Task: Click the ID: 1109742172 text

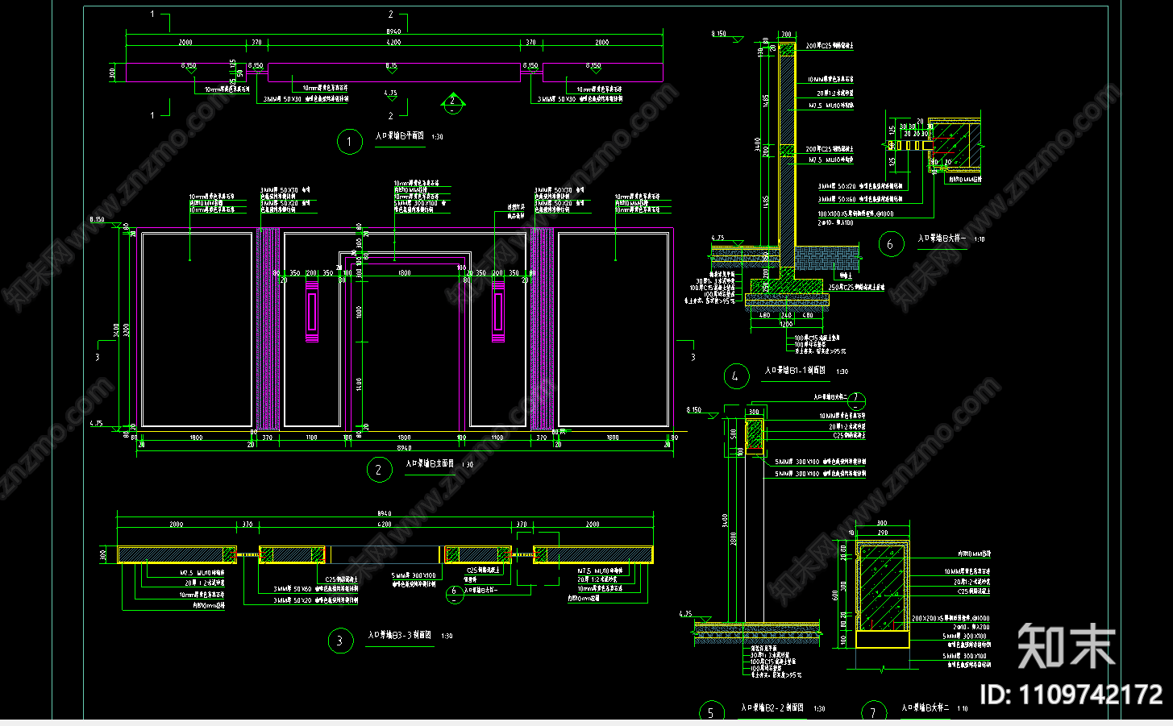Action: [x=1071, y=695]
